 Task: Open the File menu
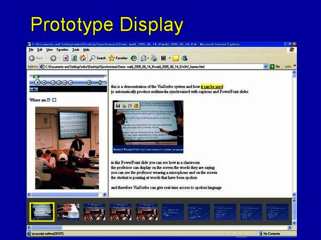tap(31, 50)
